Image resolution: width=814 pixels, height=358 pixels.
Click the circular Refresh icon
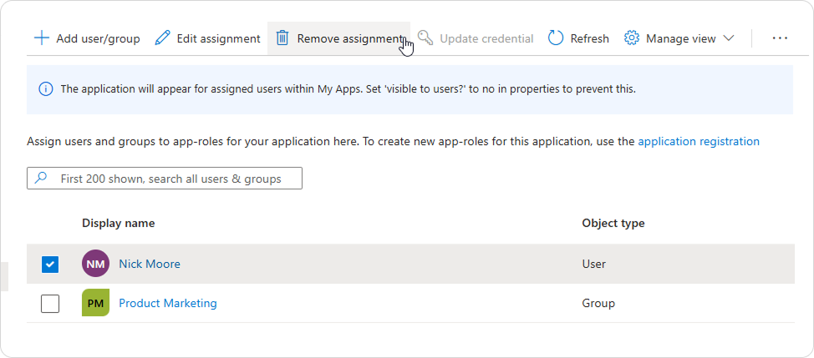556,38
